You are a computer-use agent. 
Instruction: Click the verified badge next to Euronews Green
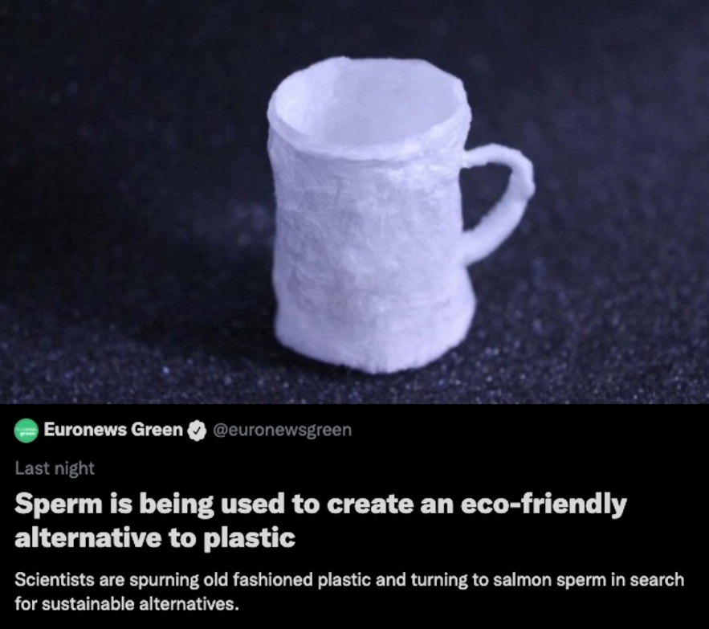click(197, 431)
